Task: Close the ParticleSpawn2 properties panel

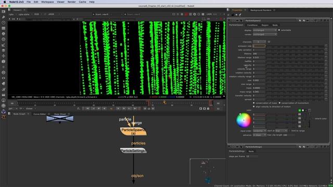Action: (x=328, y=21)
